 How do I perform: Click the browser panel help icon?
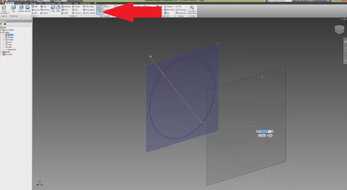[31, 21]
